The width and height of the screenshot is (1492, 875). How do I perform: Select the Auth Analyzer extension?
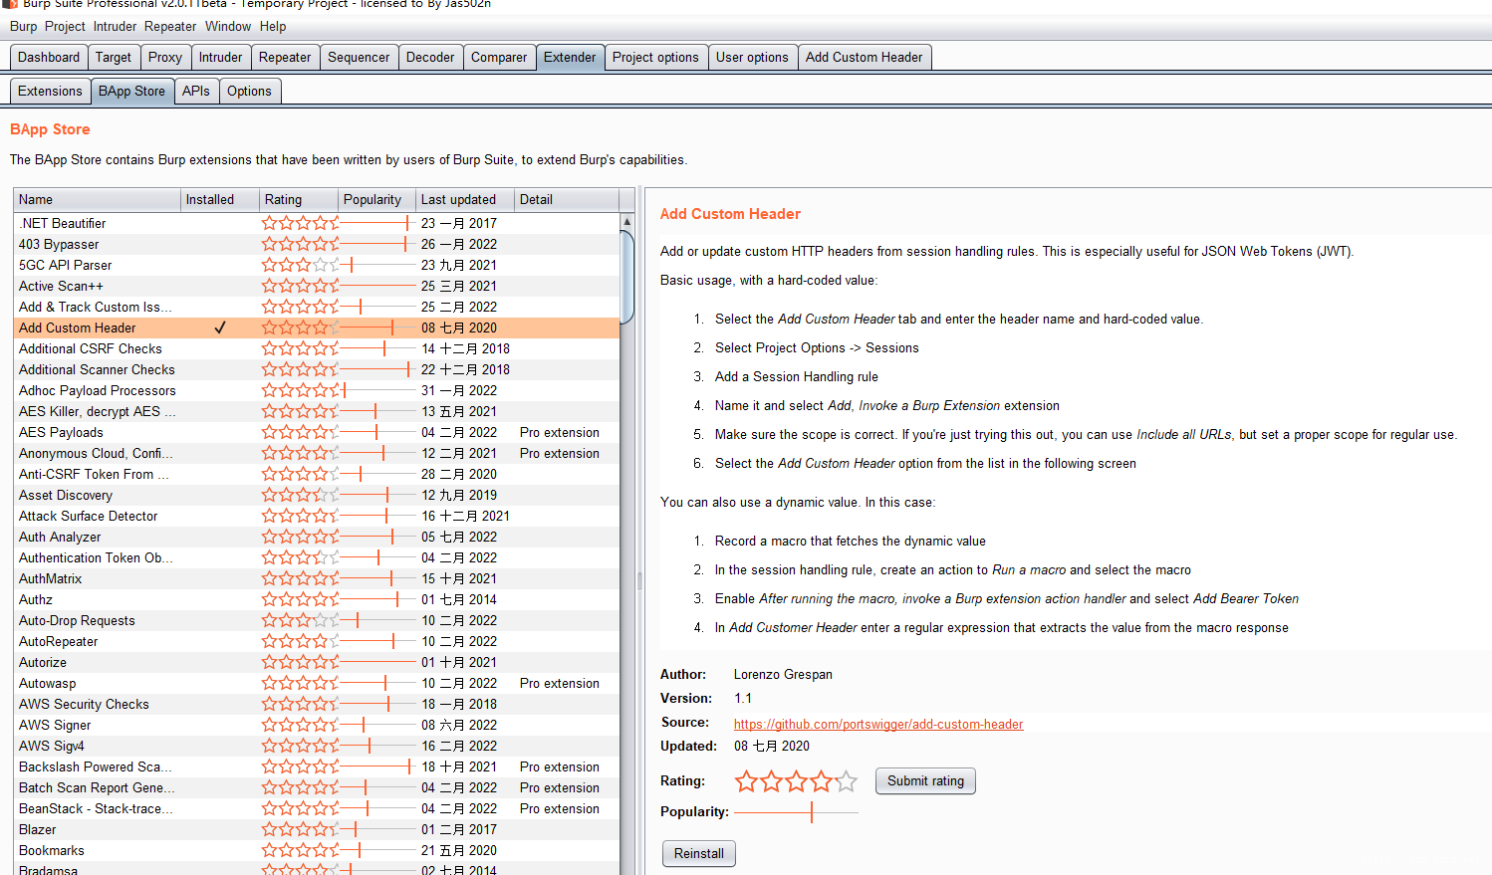click(x=317, y=537)
